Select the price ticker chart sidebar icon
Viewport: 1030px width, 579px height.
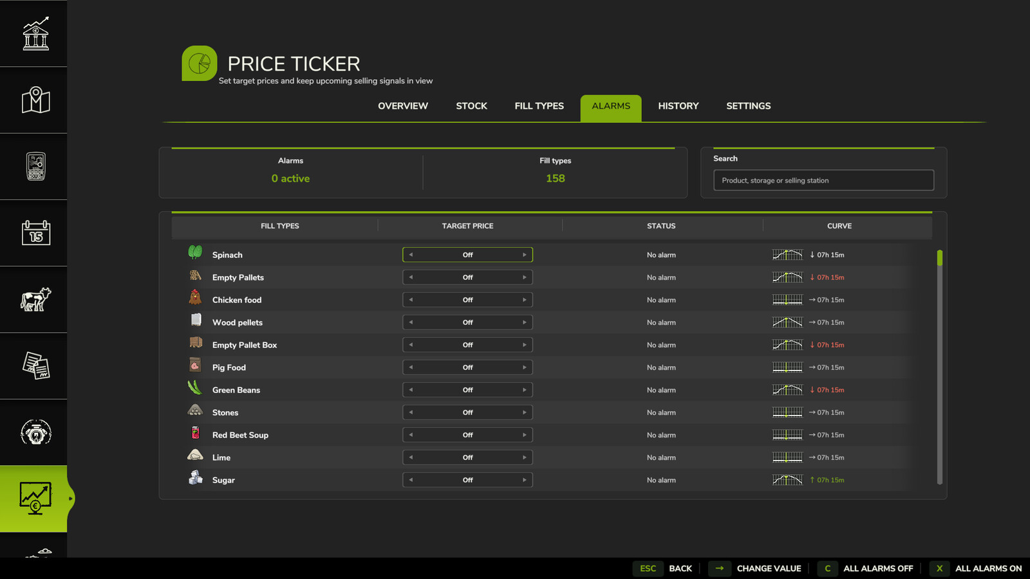coord(35,499)
